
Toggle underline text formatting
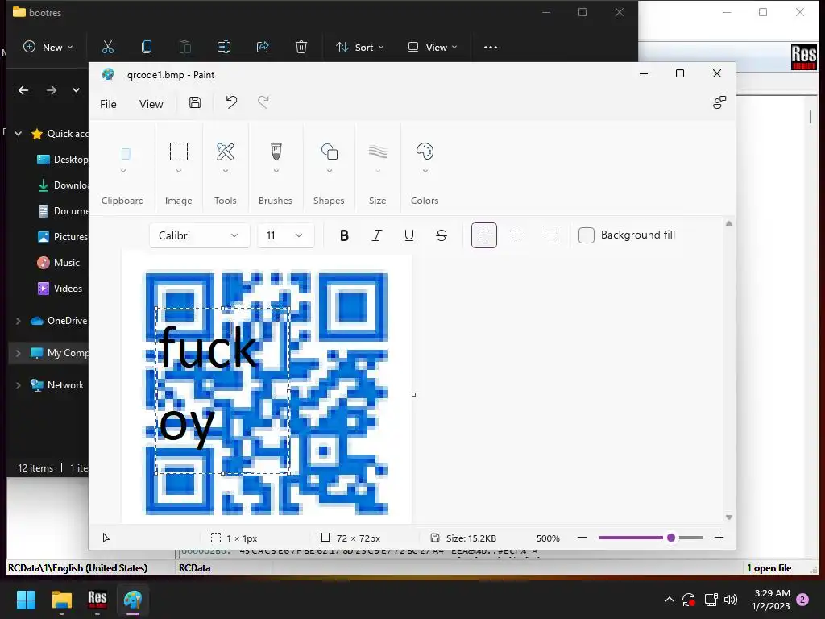[408, 235]
